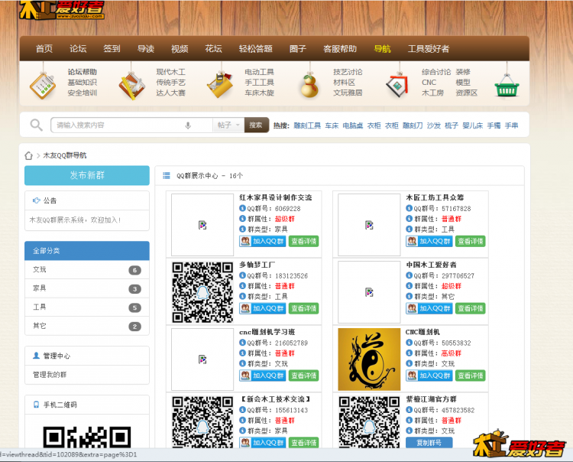Click the QR code thumbnail for 新会木工技术交流
This screenshot has height=462, width=573.
[202, 421]
